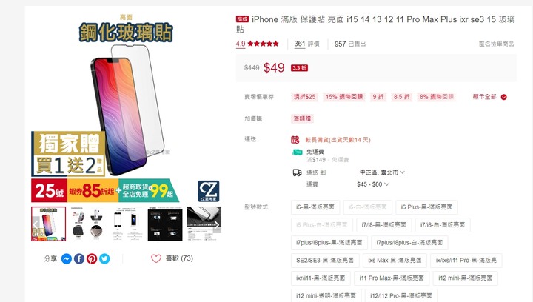Click the heart icon to like product
The height and width of the screenshot is (302, 533).
[x=156, y=258]
